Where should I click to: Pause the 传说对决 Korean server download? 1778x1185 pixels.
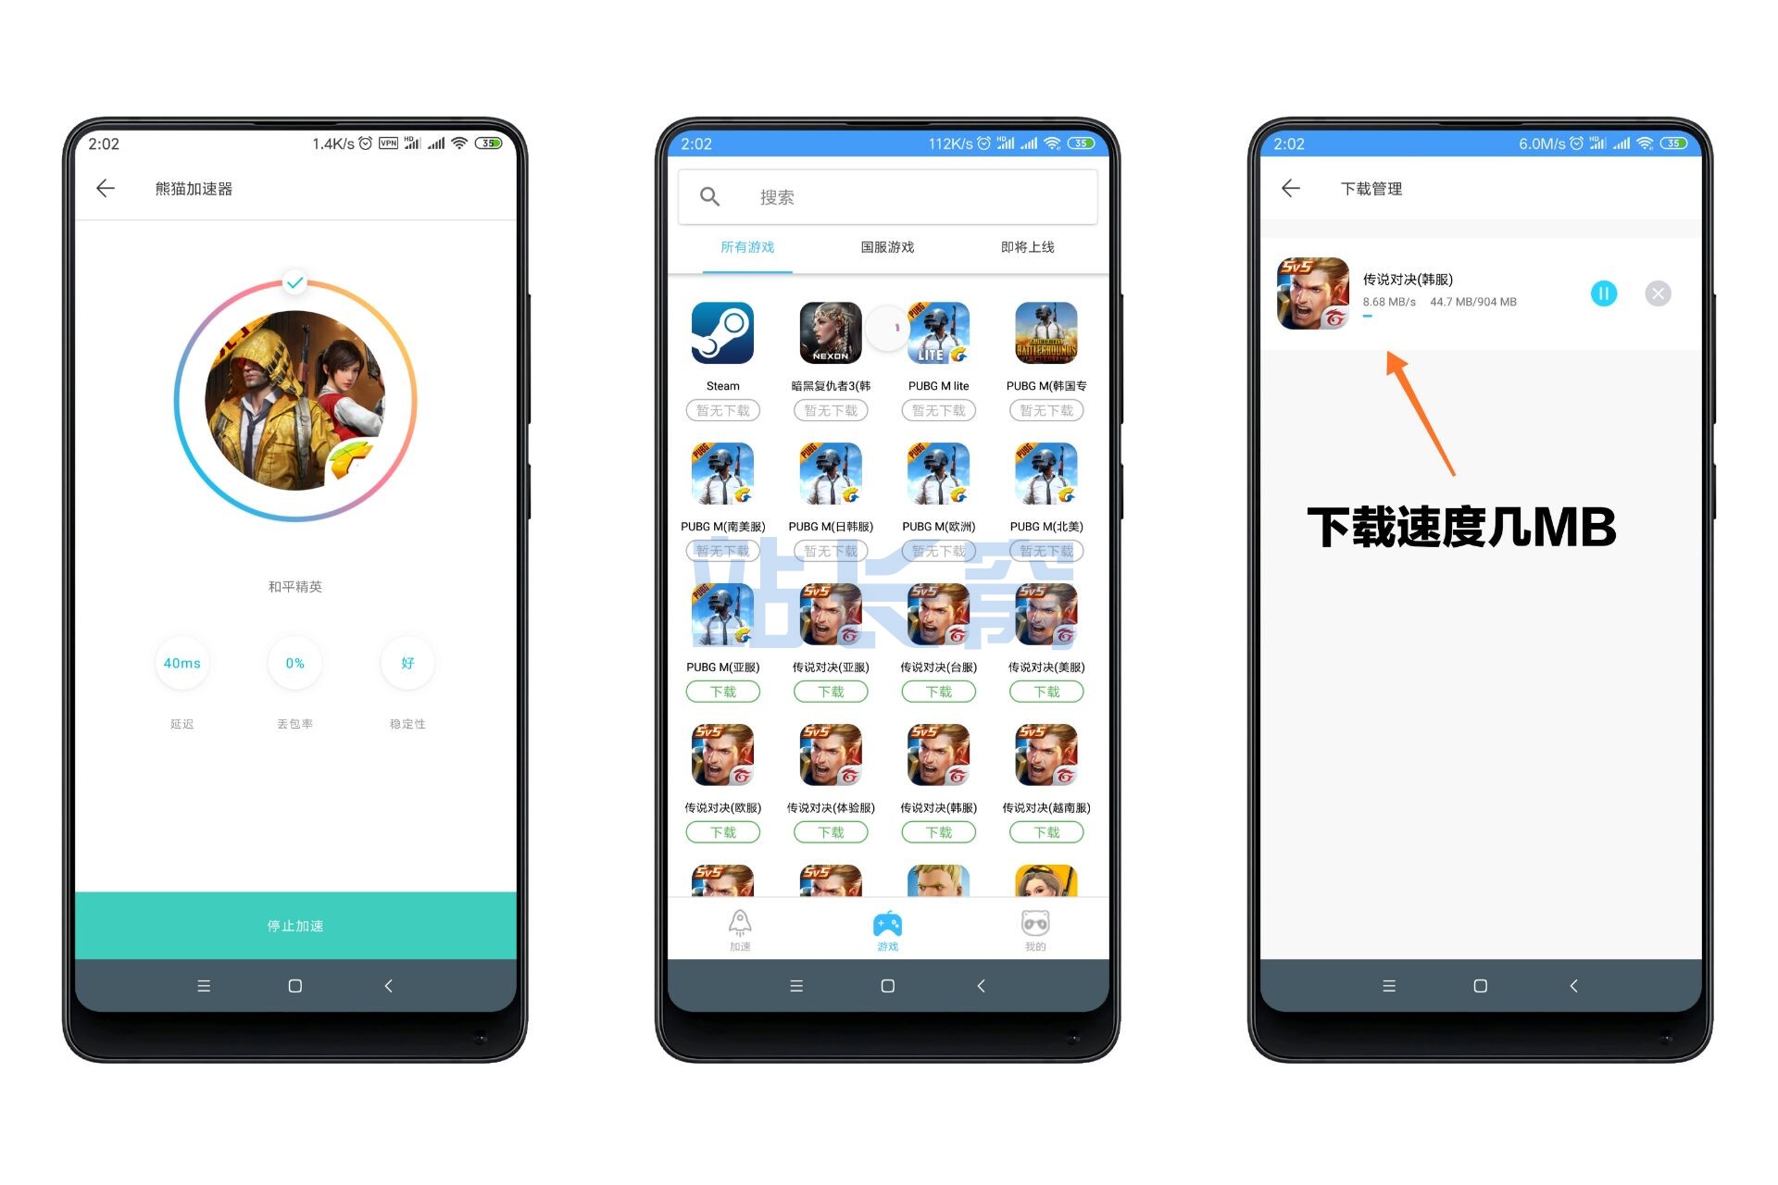[1602, 293]
